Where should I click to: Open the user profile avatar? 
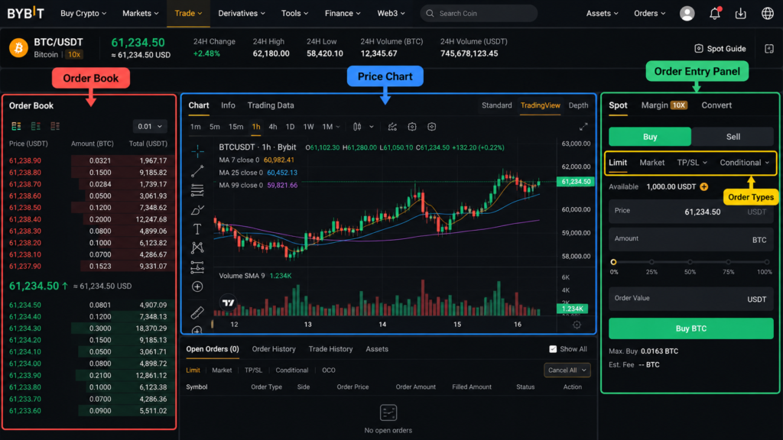(x=687, y=14)
